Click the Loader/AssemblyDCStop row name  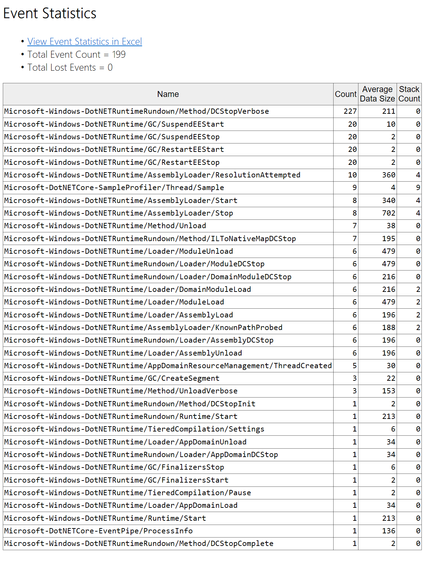[139, 340]
